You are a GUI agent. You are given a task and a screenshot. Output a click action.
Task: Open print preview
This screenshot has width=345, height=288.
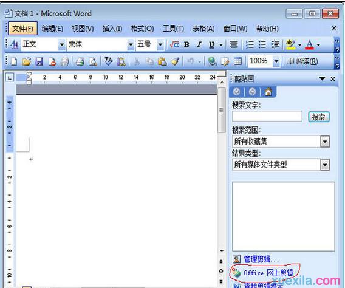tap(93, 61)
